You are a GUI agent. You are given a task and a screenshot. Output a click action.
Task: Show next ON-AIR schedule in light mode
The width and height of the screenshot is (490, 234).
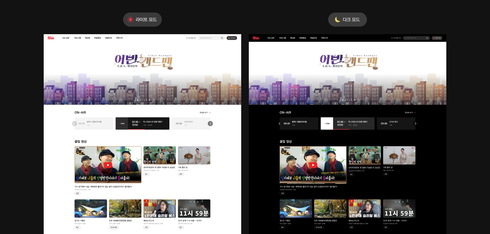pyautogui.click(x=210, y=123)
